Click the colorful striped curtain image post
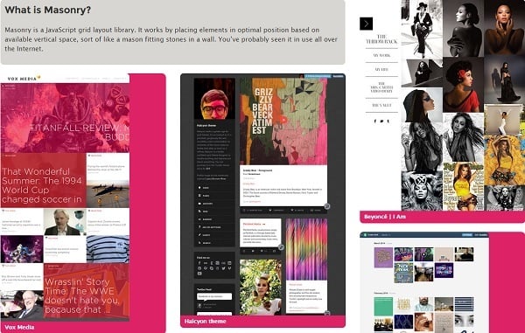 pos(306,249)
